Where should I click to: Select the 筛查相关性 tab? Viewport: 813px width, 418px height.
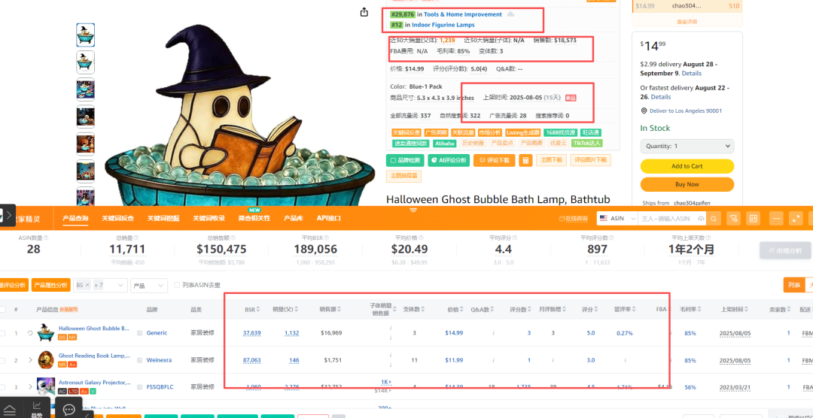point(254,219)
